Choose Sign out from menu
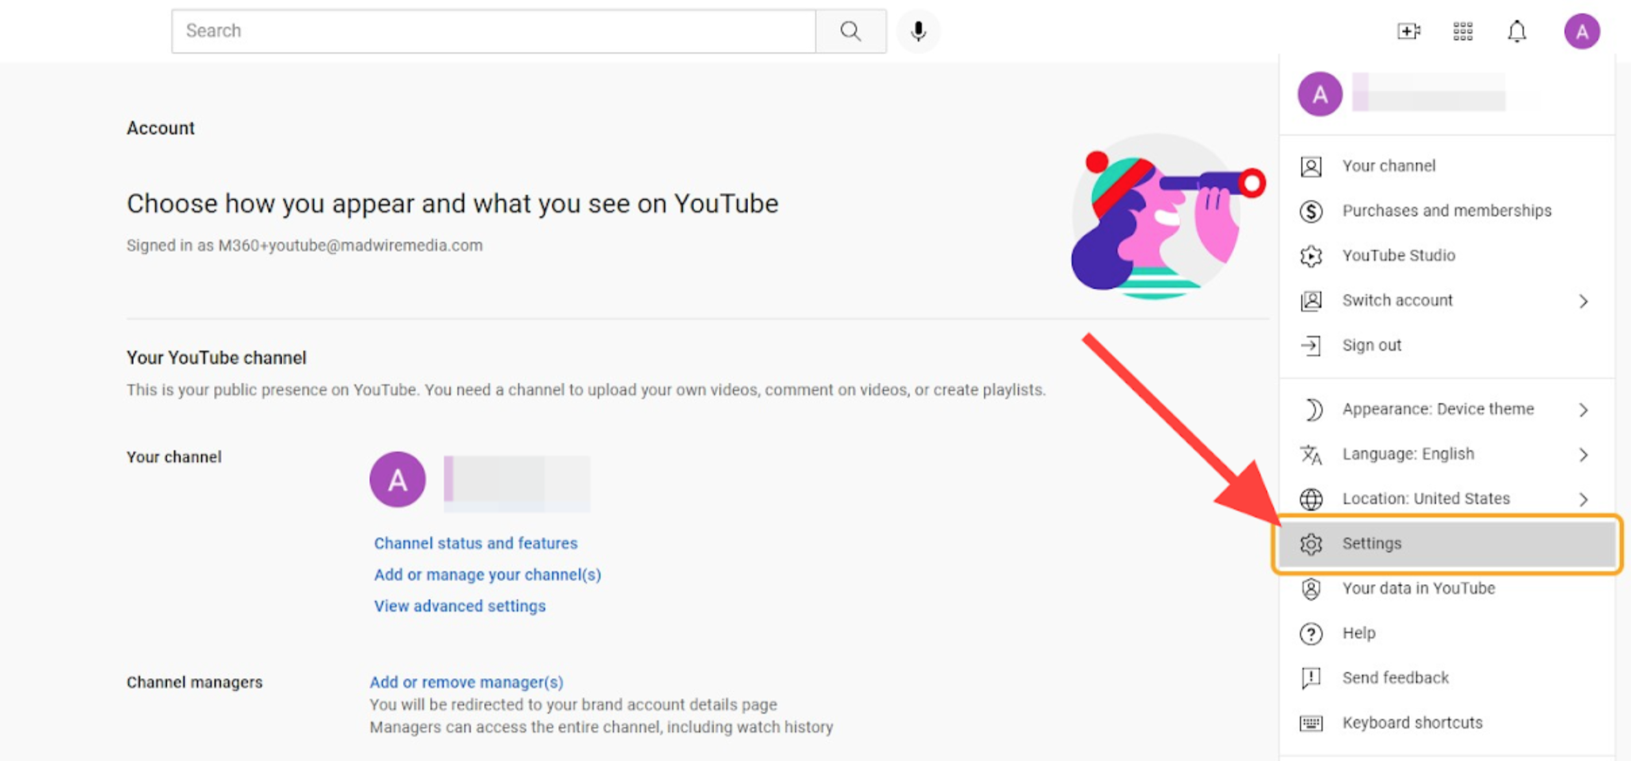This screenshot has width=1631, height=761. (x=1371, y=345)
